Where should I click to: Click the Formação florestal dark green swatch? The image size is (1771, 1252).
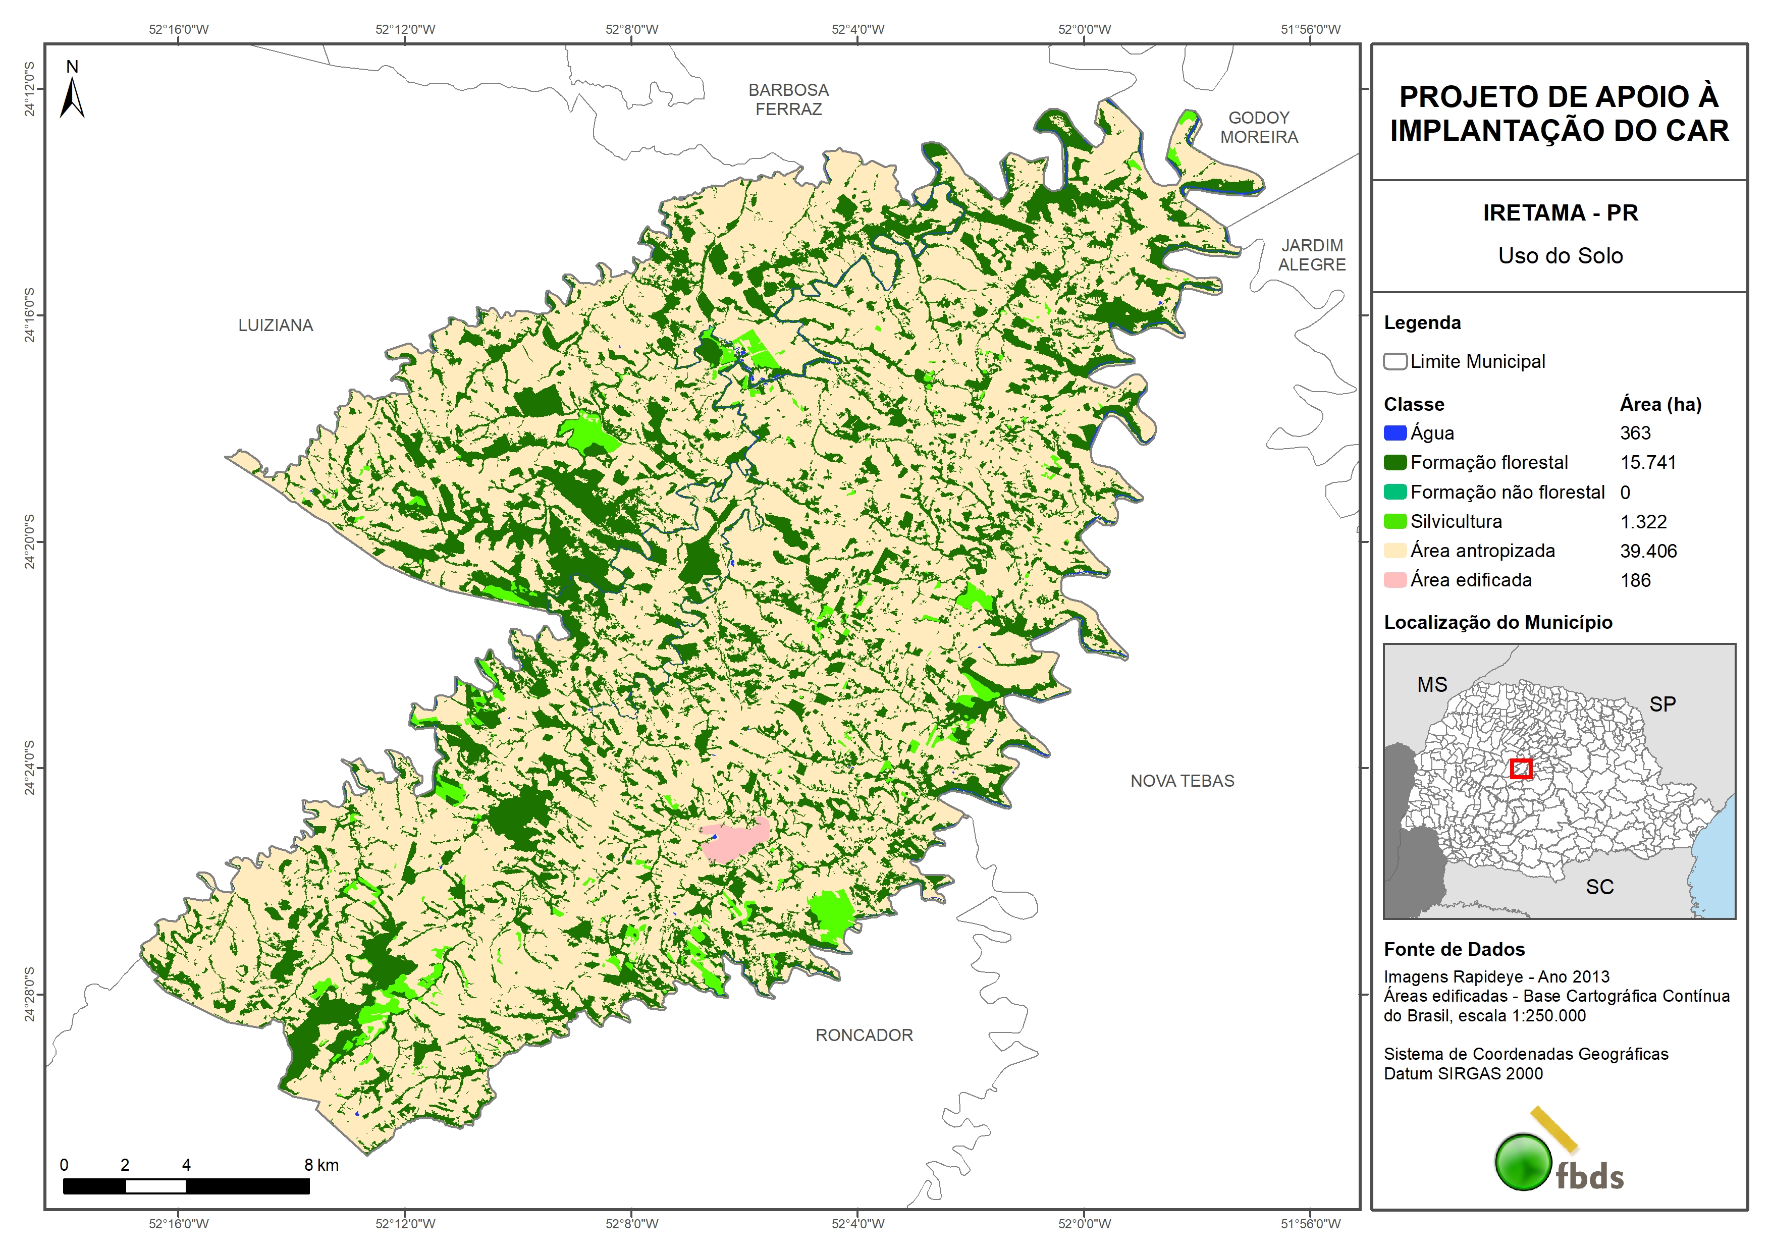tap(1394, 463)
